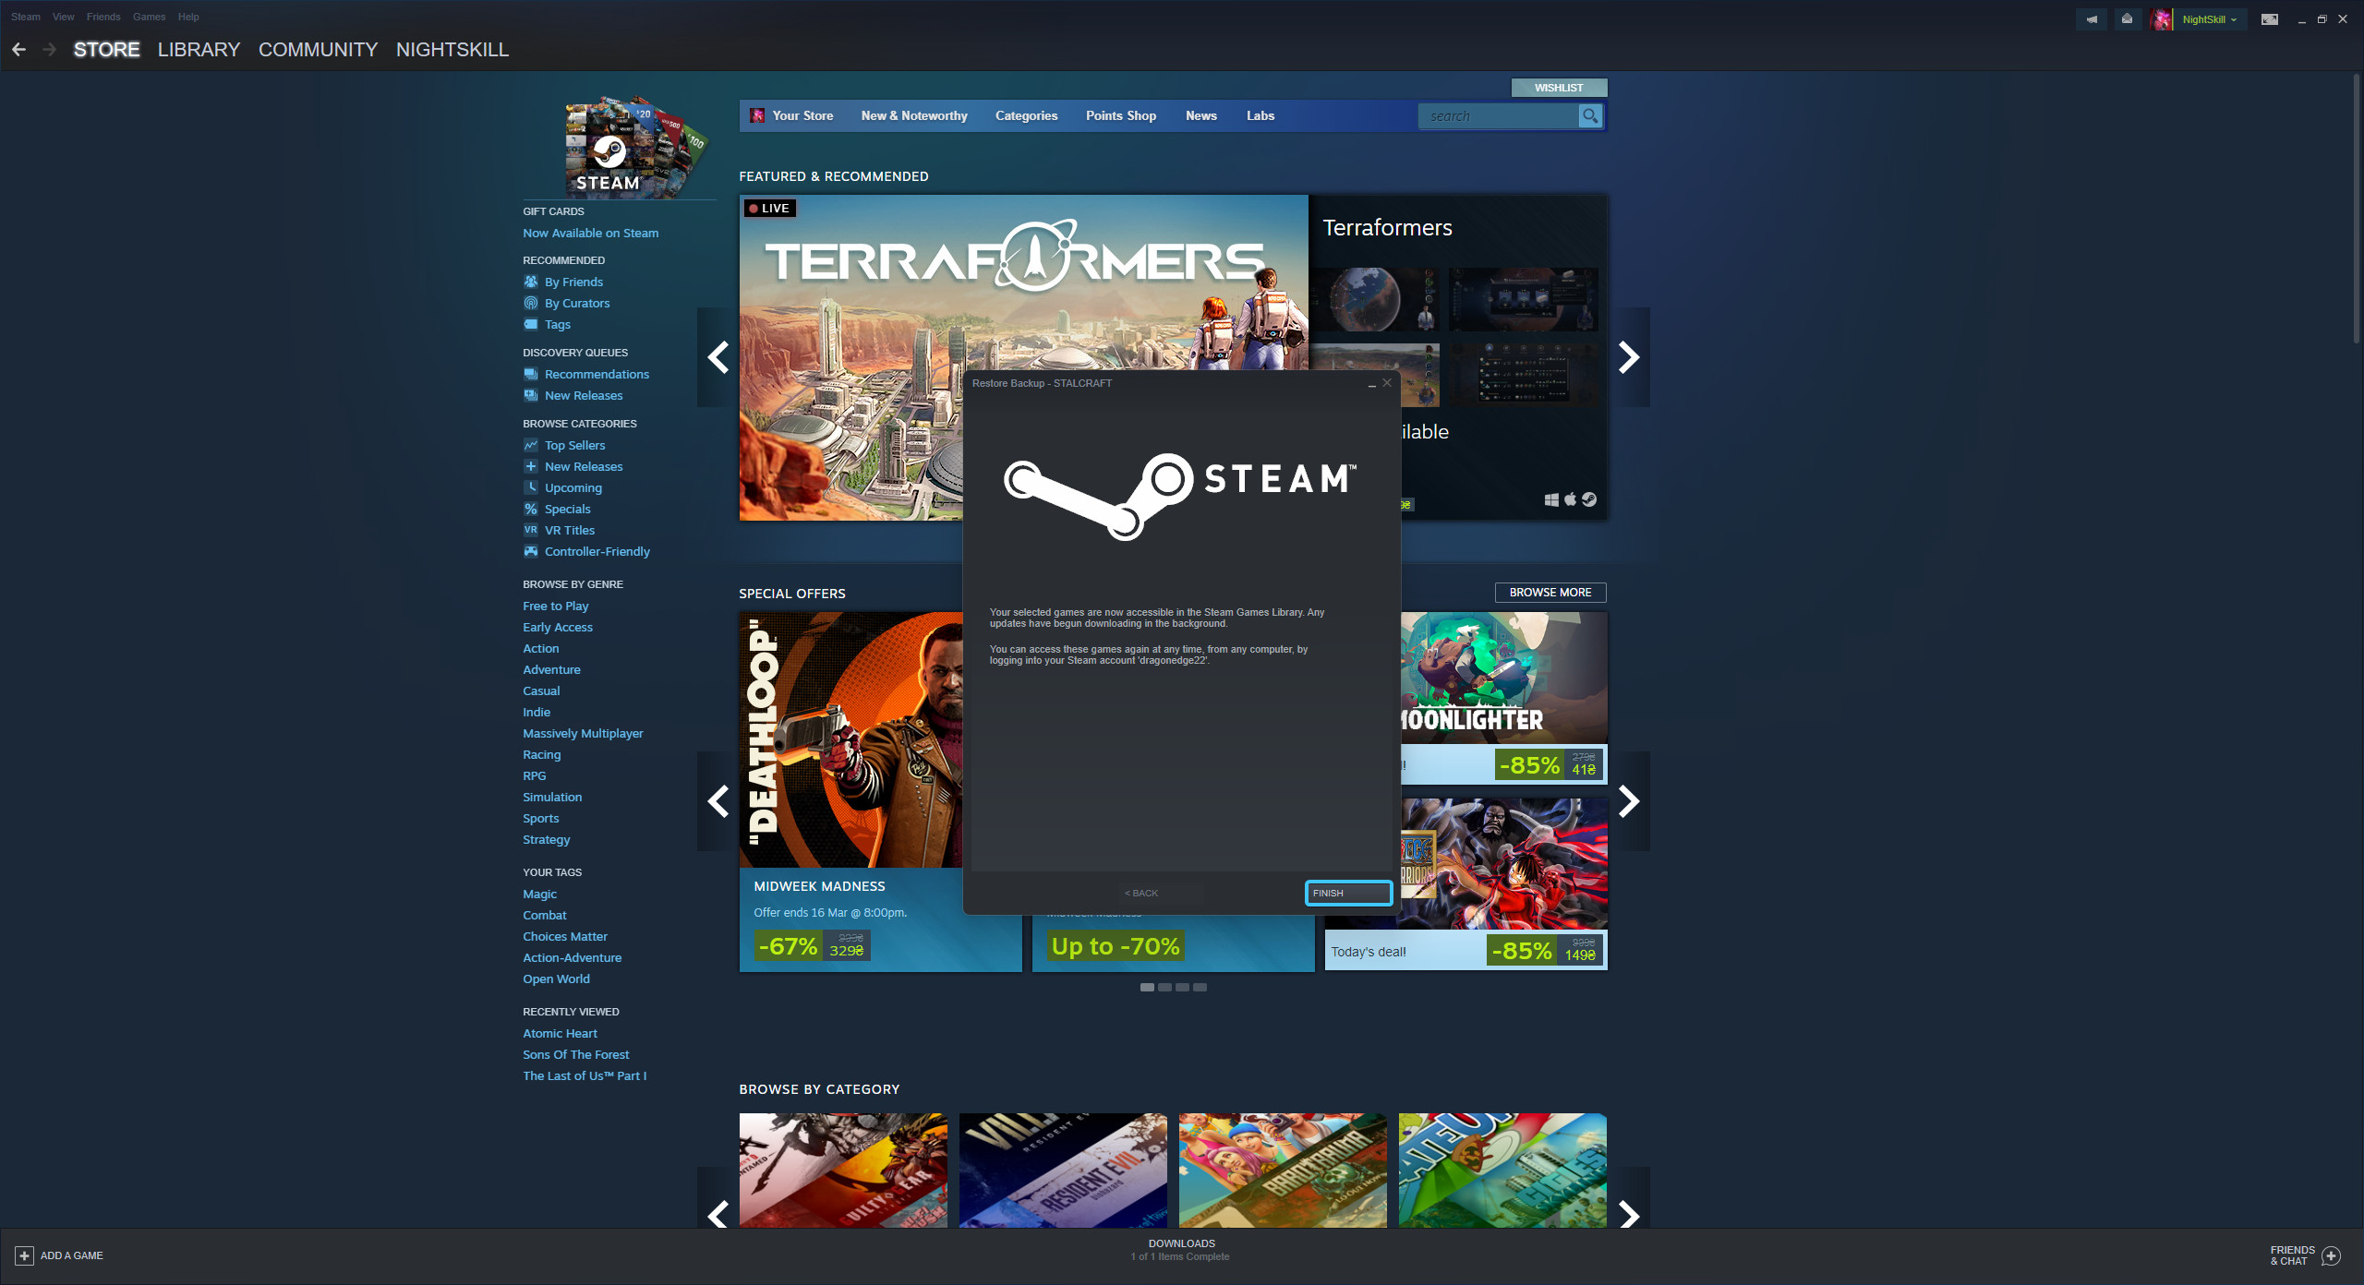This screenshot has width=2364, height=1285.
Task: Show previous featured game arrow
Action: [x=718, y=357]
